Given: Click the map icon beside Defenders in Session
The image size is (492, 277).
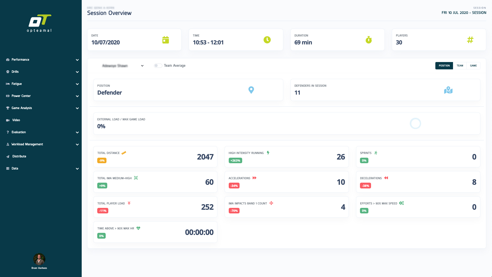Looking at the screenshot, I should tap(448, 90).
